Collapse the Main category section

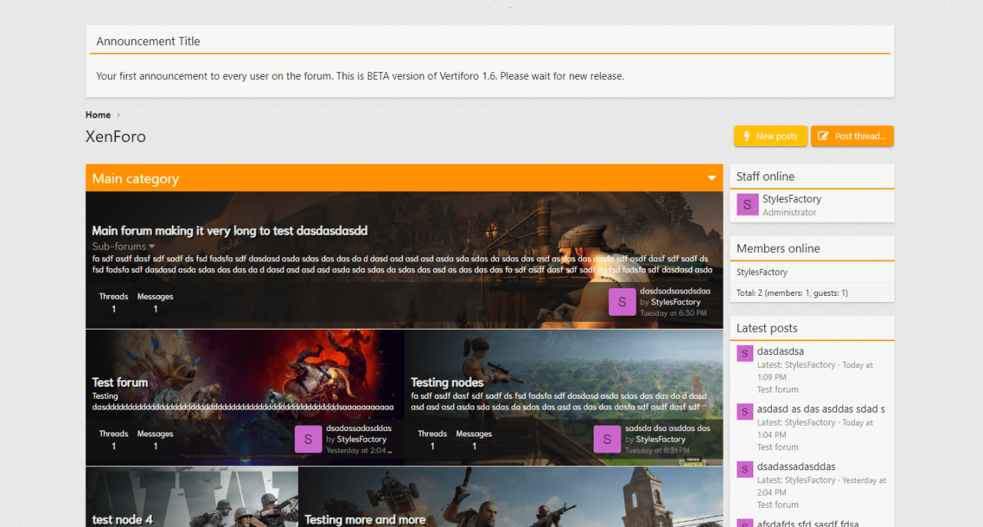click(x=712, y=179)
